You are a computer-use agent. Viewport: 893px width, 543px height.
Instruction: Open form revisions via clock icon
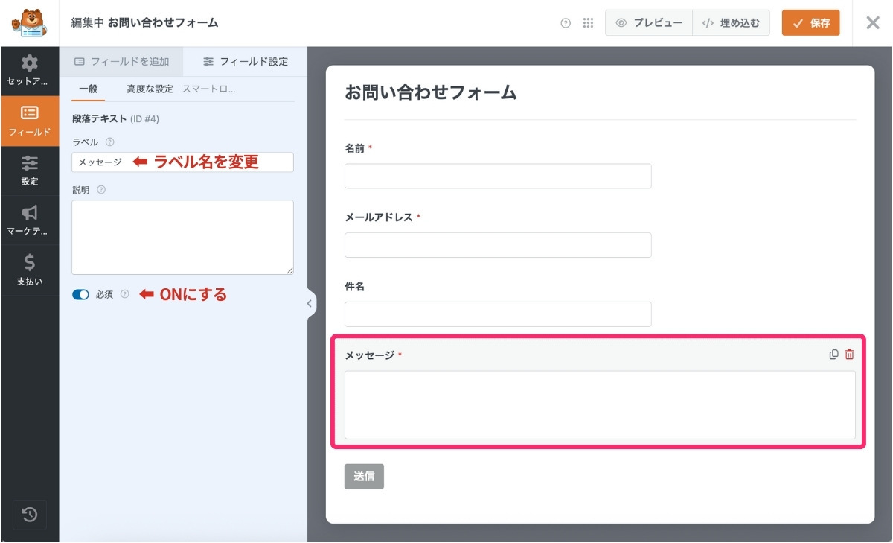coord(29,515)
